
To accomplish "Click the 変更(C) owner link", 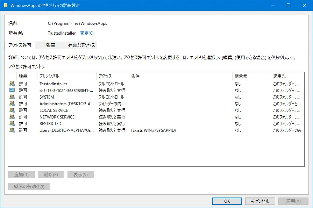I will [87, 33].
